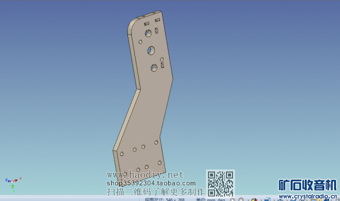Screen dimensions: 340x201
Task: Click the first round icon after units
Action: 233,199
